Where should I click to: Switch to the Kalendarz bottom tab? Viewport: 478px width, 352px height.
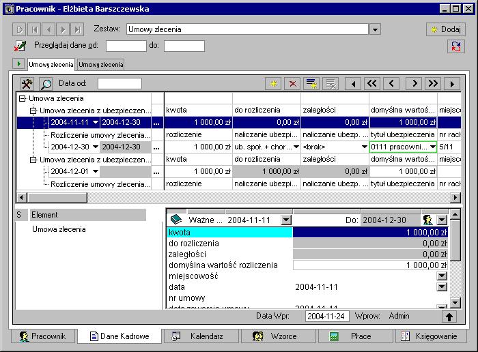point(201,336)
